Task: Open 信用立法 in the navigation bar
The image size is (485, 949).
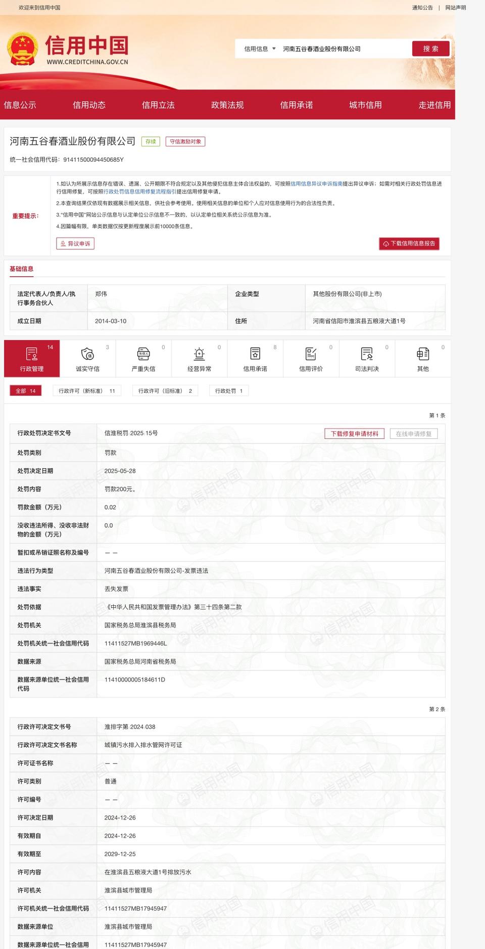Action: click(158, 105)
